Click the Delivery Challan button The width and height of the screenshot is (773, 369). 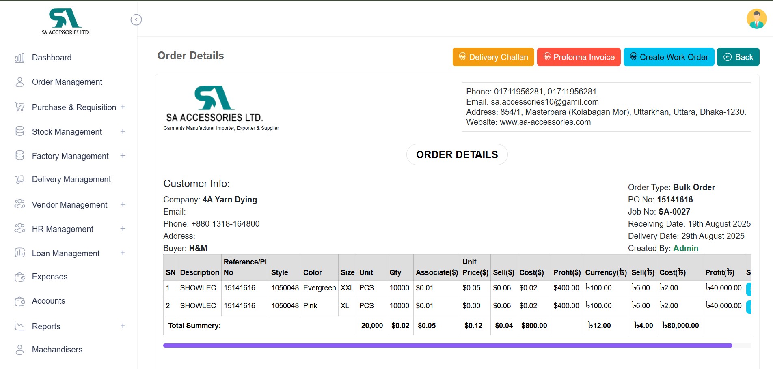[493, 57]
